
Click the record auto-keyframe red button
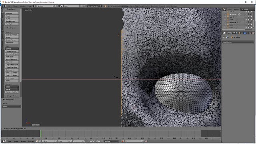pyautogui.click(x=122, y=141)
